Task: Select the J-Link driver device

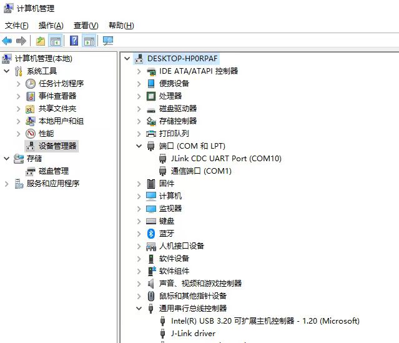Action: coord(193,334)
